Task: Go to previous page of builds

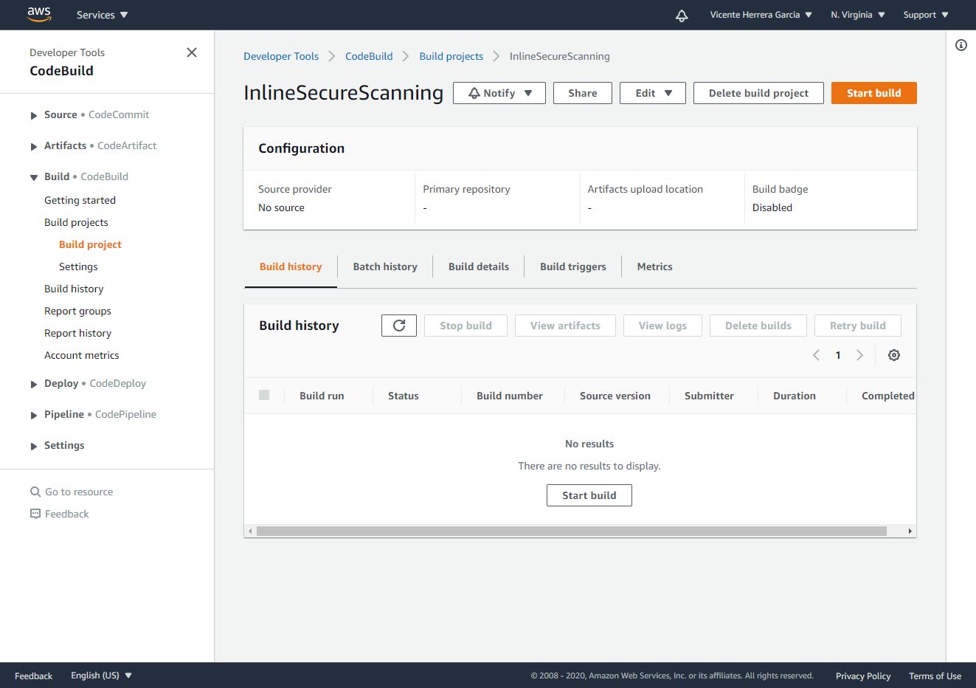Action: pyautogui.click(x=816, y=355)
